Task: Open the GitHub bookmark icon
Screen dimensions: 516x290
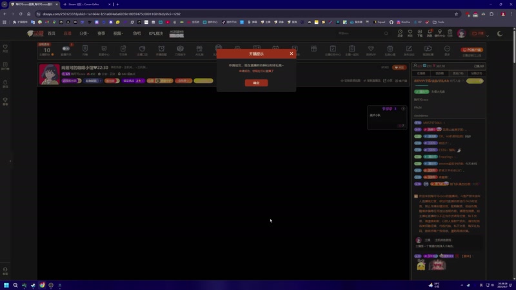Action: tap(392, 22)
